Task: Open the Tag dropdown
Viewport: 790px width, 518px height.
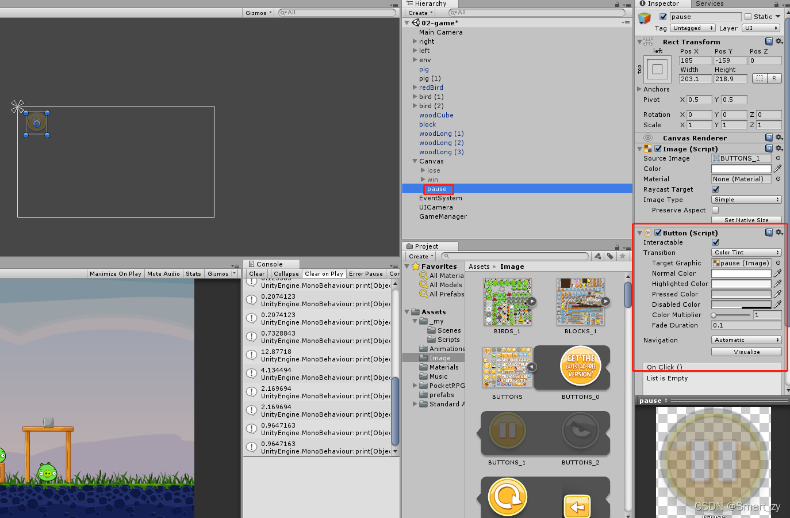Action: pos(692,28)
